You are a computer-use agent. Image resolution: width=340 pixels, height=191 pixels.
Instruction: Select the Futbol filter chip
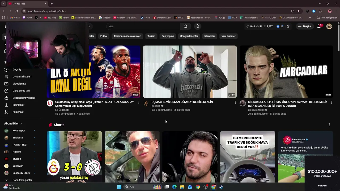pos(104,36)
